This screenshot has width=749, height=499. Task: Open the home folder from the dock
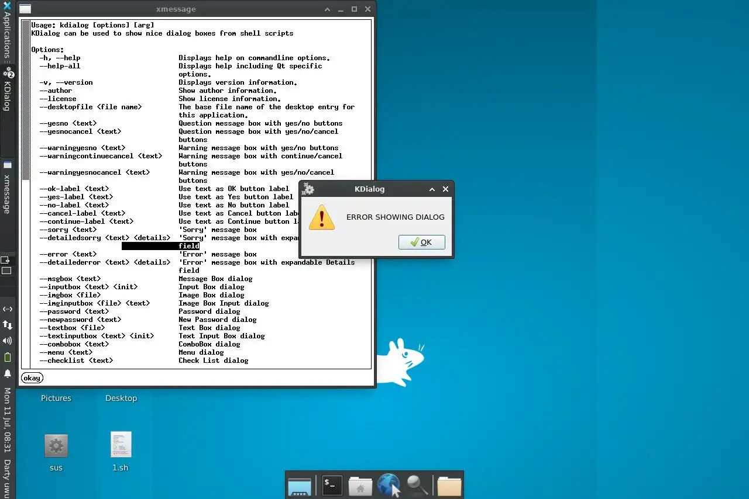coord(360,486)
